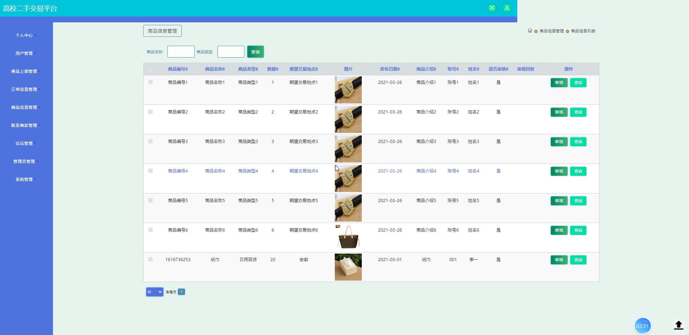Click the fullscreen toggle icon in header
This screenshot has width=689, height=335.
click(492, 8)
